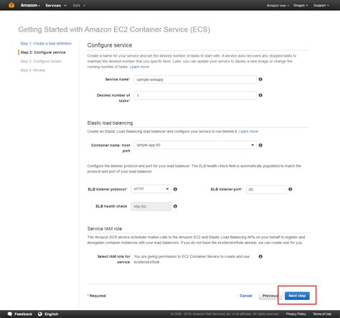Viewport: 340px width, 318px height.
Task: Click the '* Required' note text
Action: tap(97, 296)
